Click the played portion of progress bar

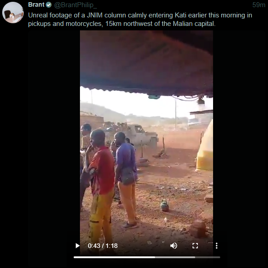point(114,257)
